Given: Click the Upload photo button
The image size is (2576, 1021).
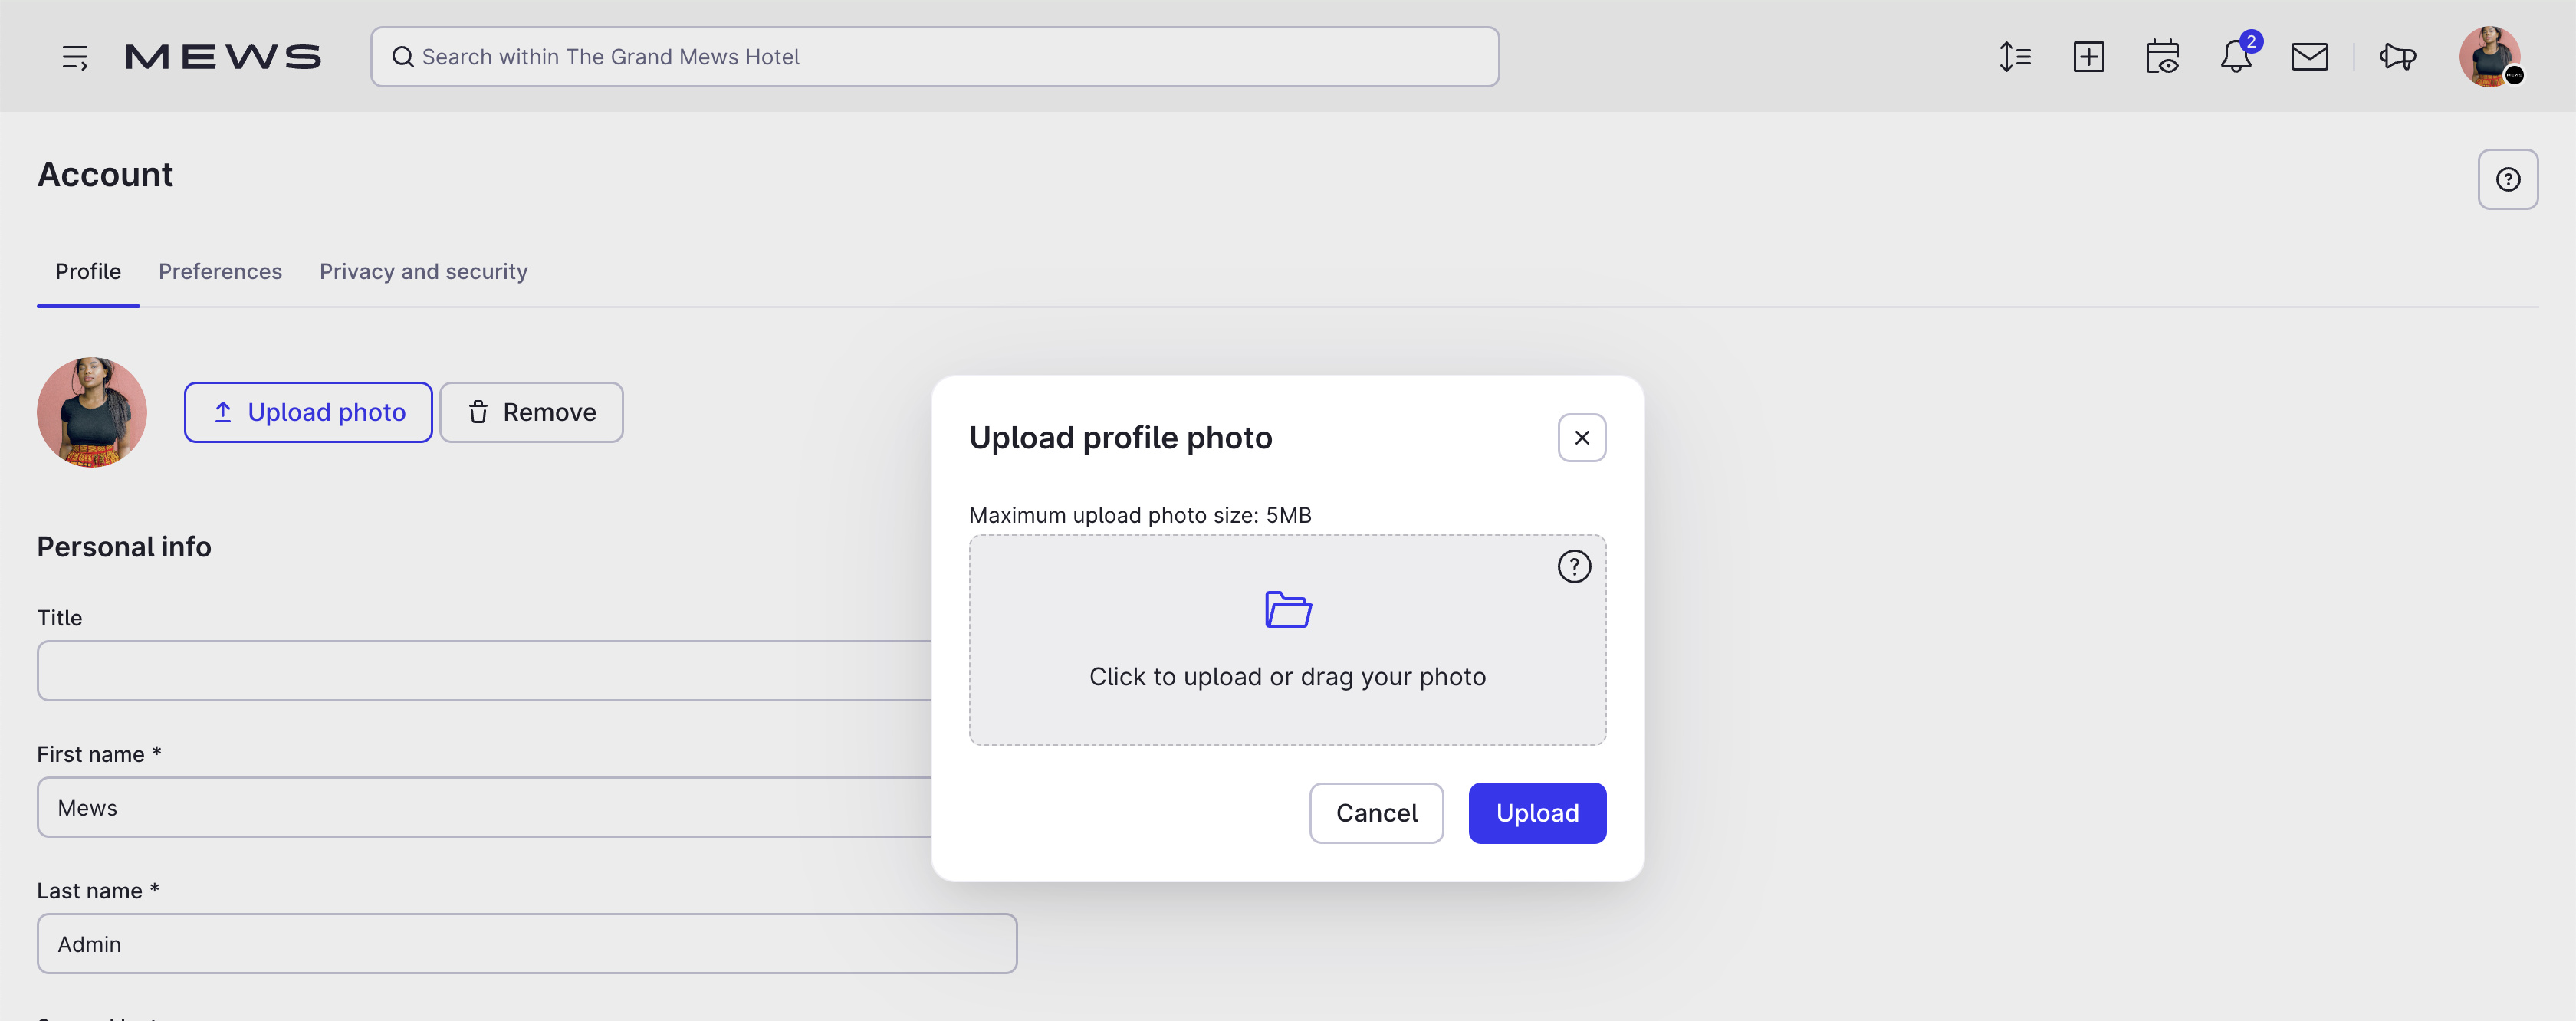Looking at the screenshot, I should 308,411.
